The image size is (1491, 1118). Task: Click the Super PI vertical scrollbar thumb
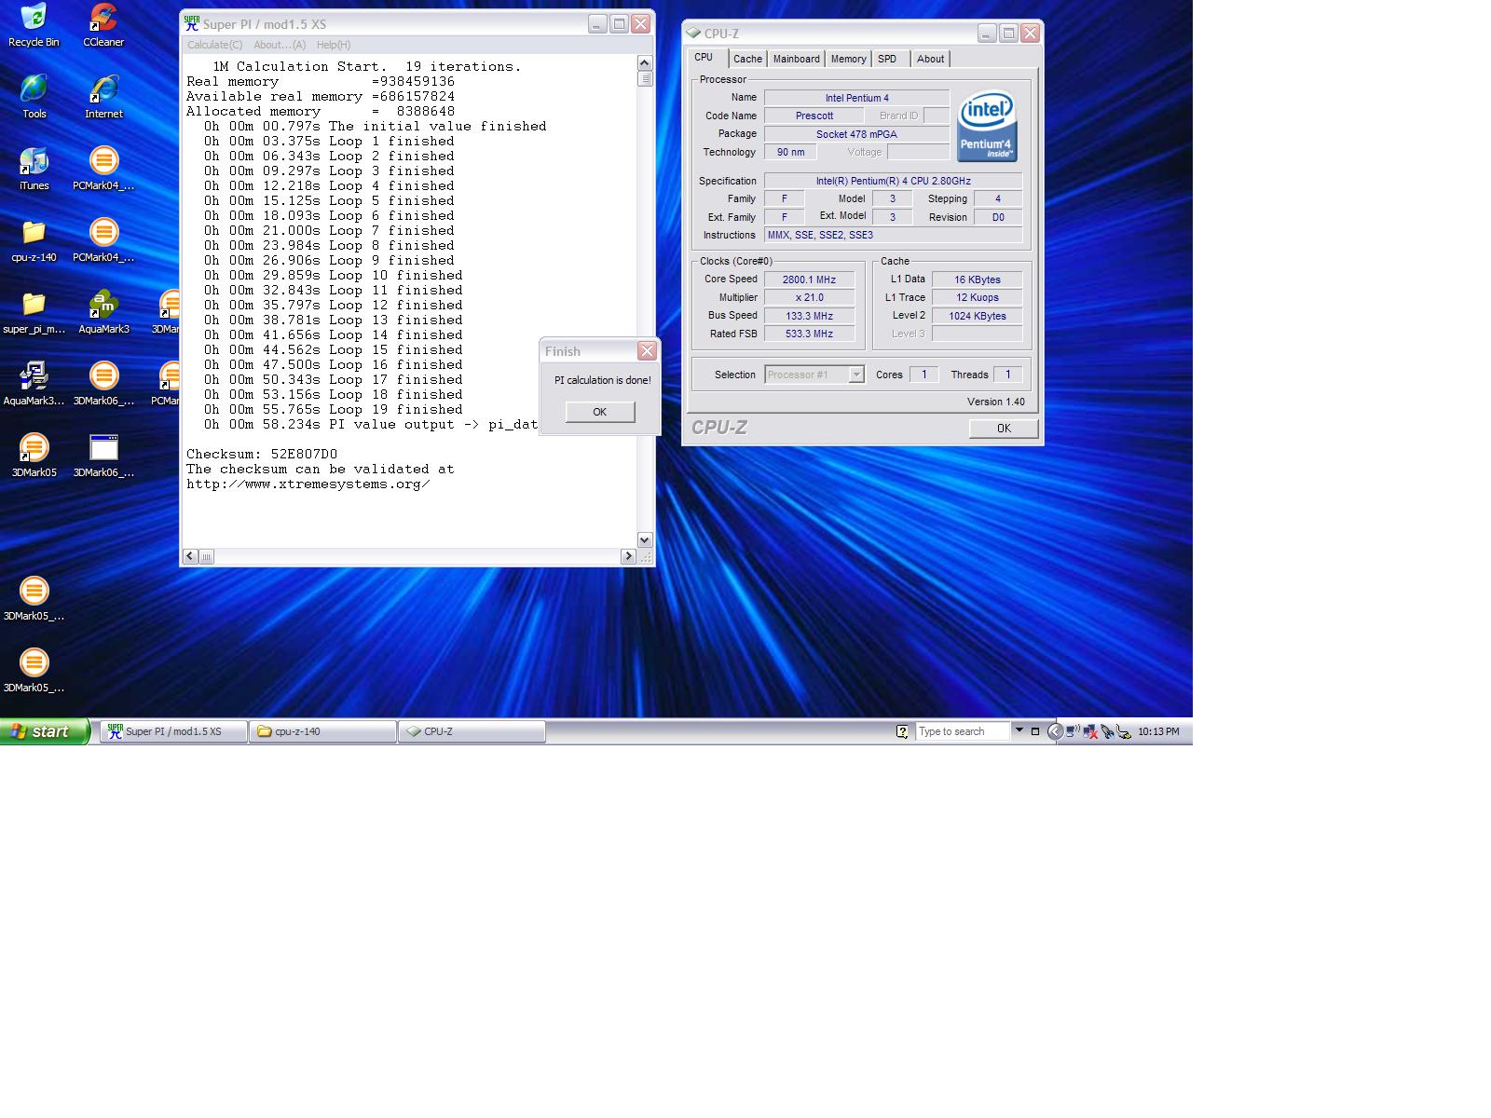coord(645,79)
